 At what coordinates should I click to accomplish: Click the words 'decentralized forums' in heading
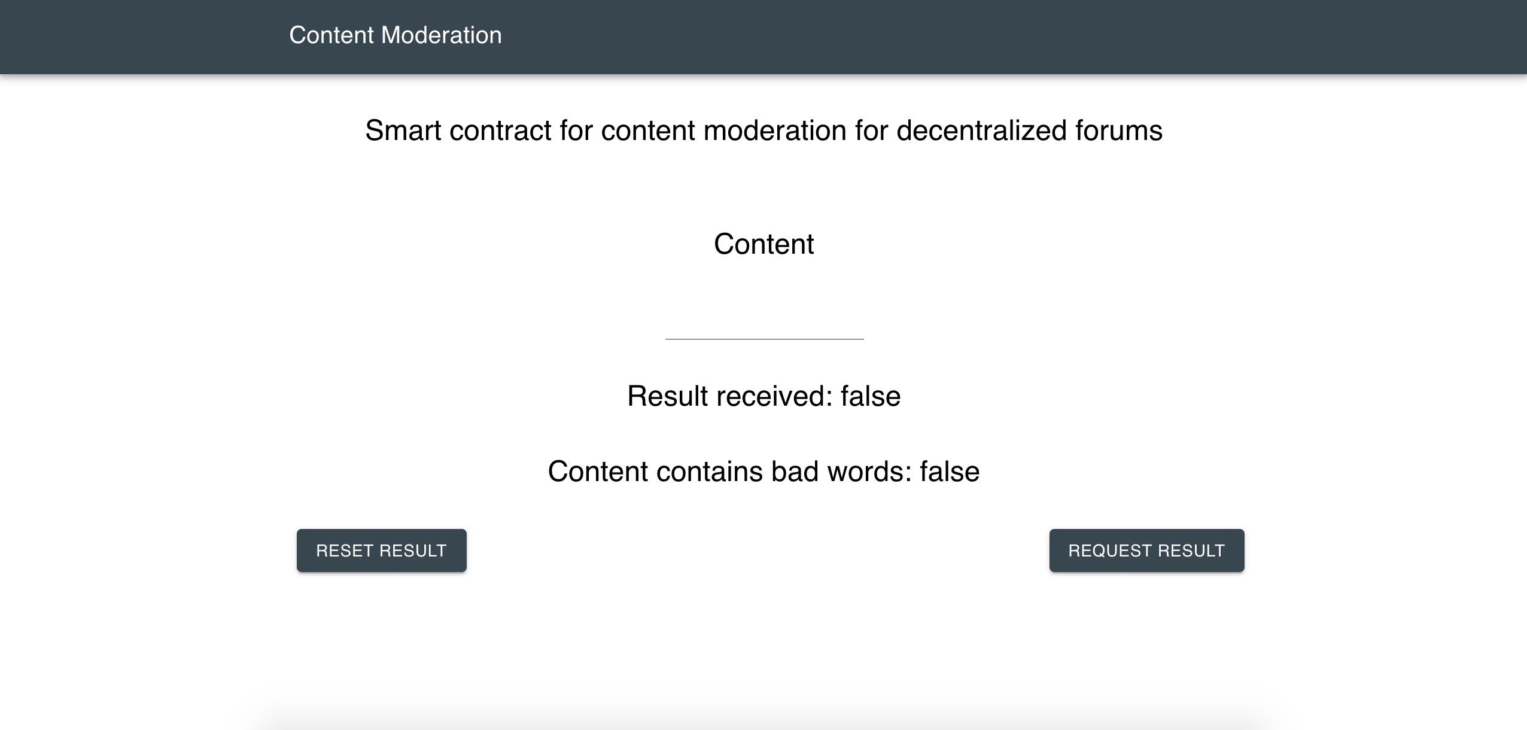point(1030,130)
